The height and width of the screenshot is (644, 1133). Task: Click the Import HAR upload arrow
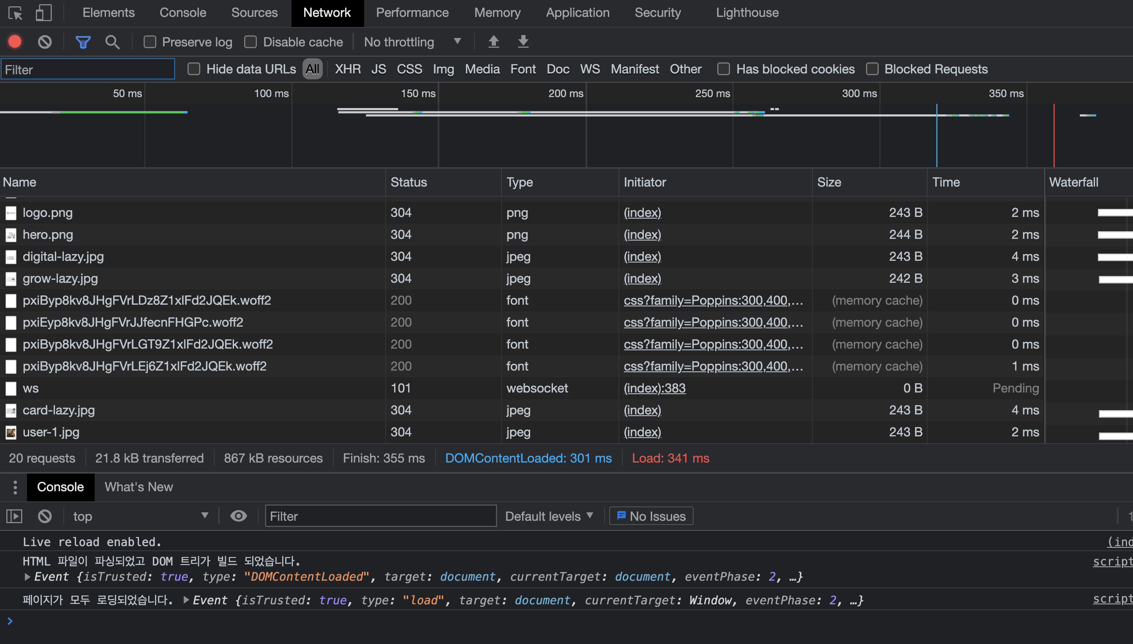pos(494,42)
